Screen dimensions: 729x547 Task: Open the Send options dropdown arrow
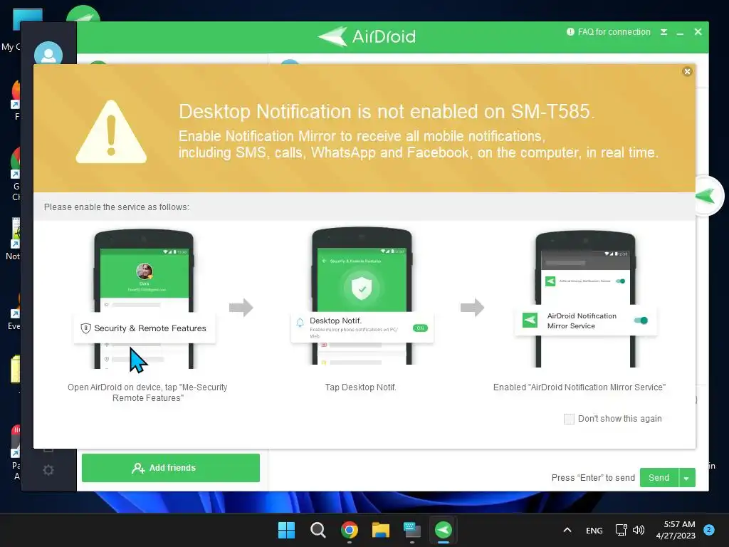(687, 478)
